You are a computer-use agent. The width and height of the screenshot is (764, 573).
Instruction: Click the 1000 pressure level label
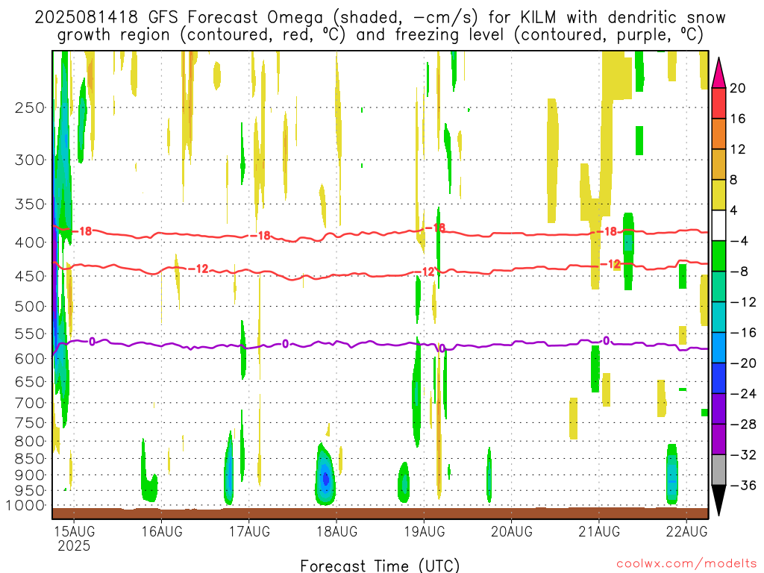coord(25,506)
